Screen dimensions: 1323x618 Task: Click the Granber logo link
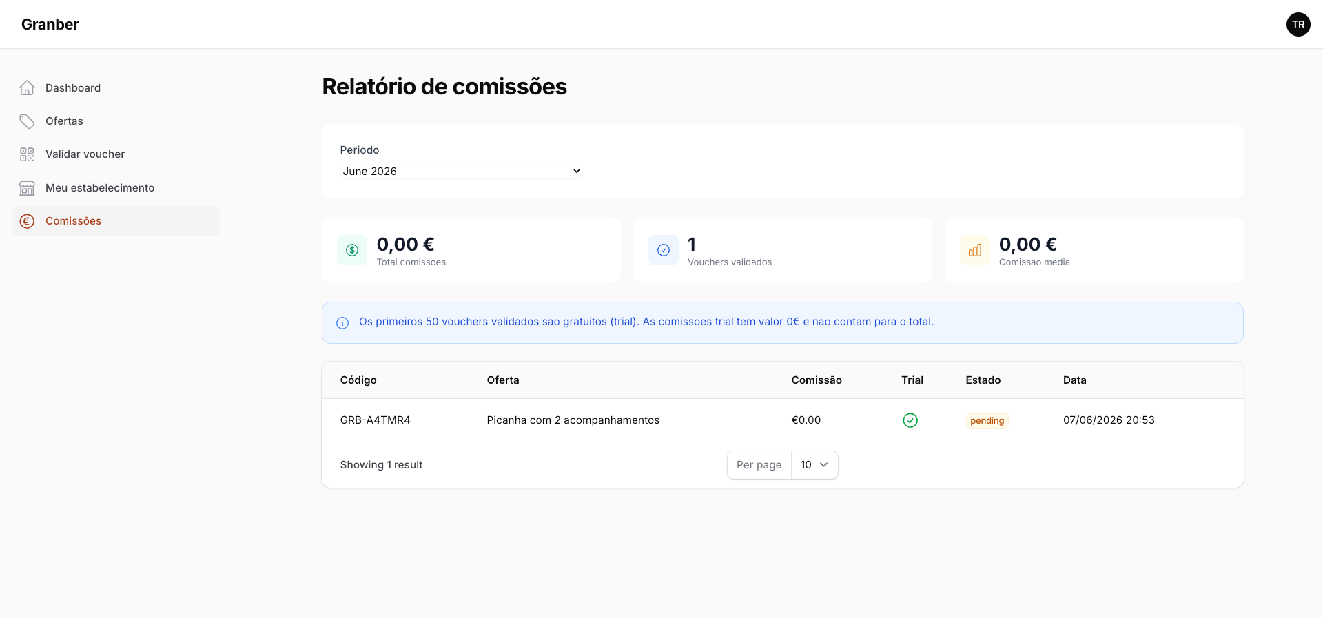[50, 24]
